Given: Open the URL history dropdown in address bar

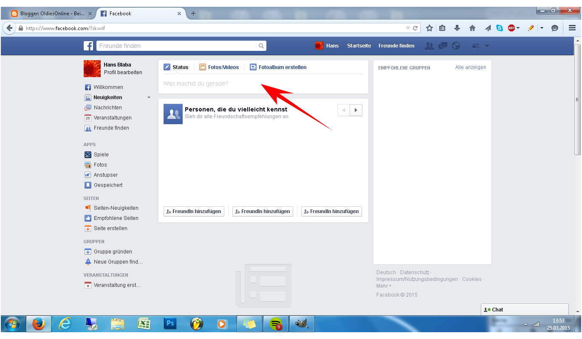Looking at the screenshot, I should 408,28.
